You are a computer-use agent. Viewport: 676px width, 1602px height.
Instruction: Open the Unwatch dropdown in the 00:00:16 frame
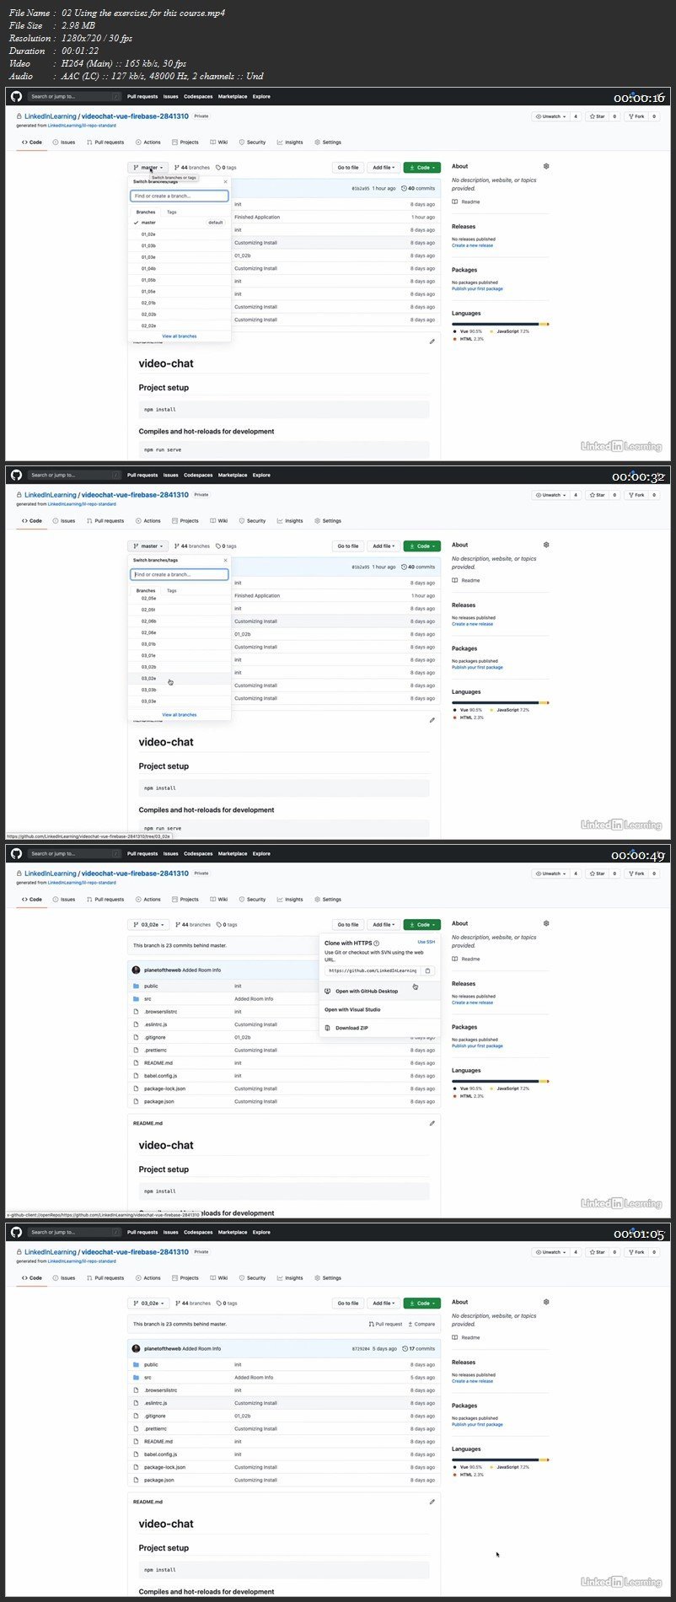(550, 116)
